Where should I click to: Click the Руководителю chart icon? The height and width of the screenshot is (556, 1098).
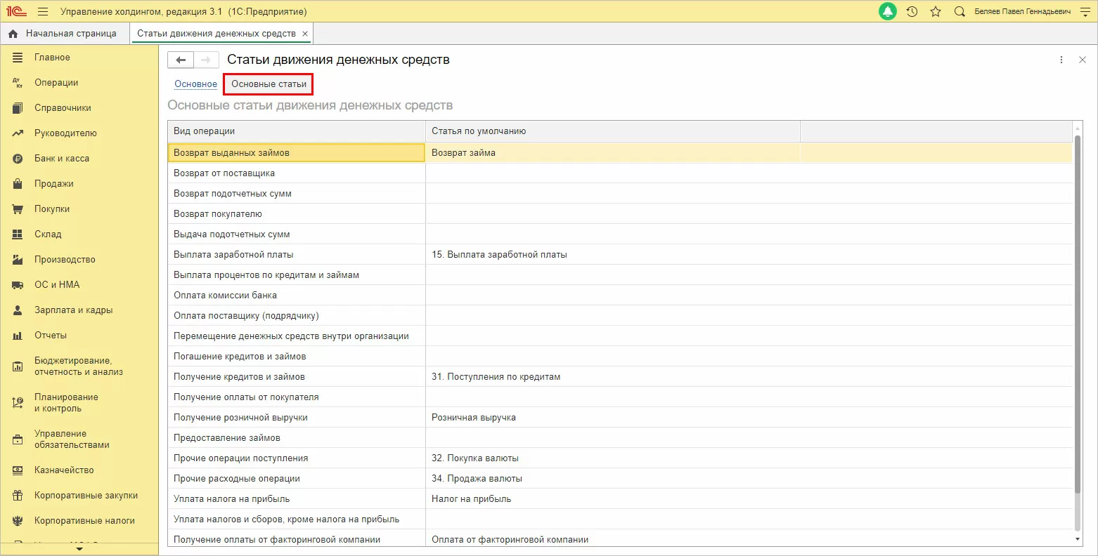click(x=18, y=133)
